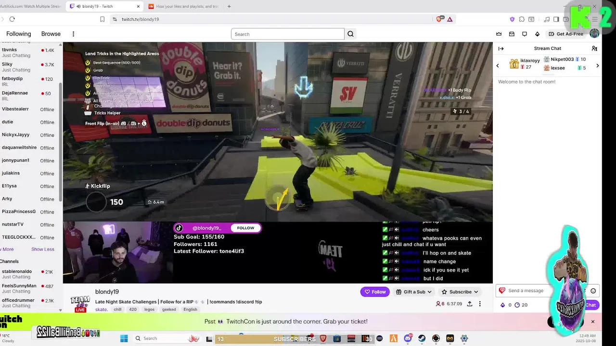Open more options beside Browse
The image size is (616, 346).
73,34
